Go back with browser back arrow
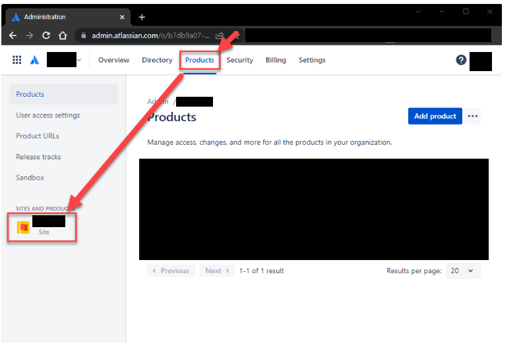The height and width of the screenshot is (343, 521). tap(13, 36)
